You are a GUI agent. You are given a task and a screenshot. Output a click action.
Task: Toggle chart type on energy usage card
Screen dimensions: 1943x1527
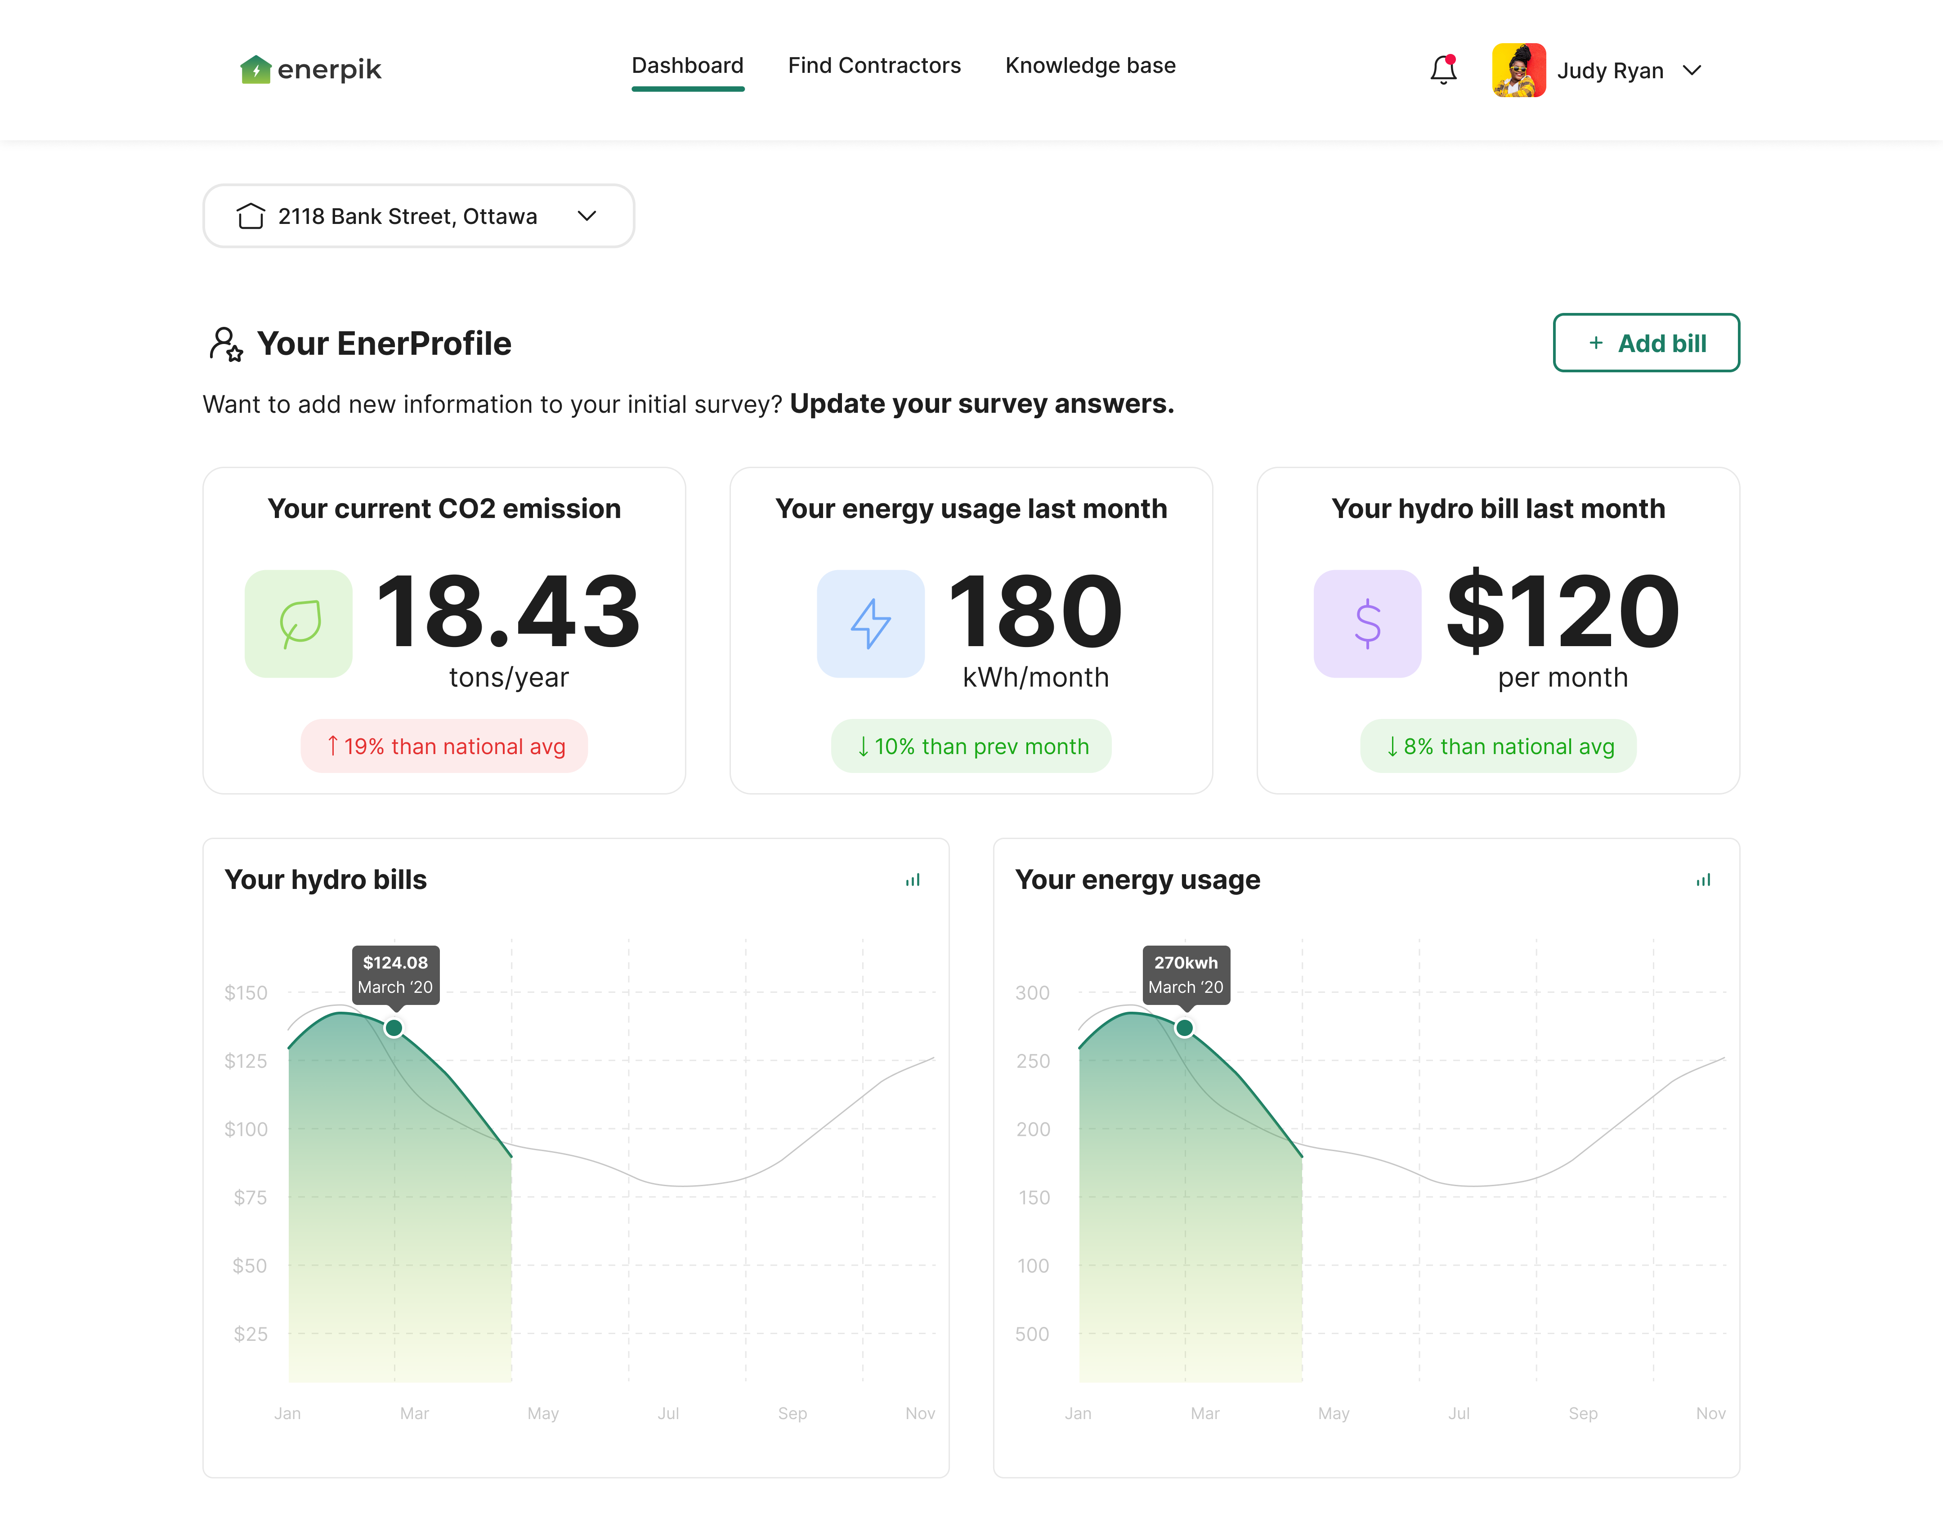click(x=1702, y=880)
